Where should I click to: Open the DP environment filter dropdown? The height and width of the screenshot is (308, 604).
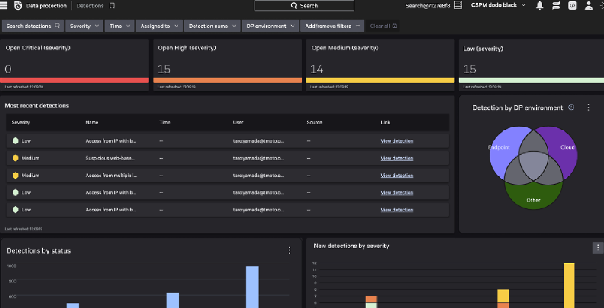click(270, 26)
